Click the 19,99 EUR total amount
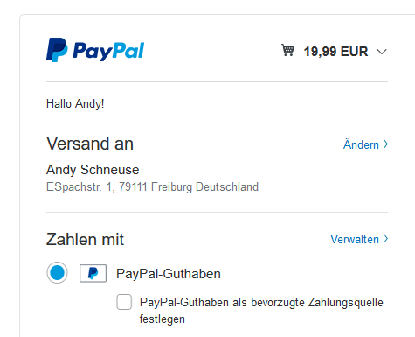415x337 pixels. click(335, 52)
